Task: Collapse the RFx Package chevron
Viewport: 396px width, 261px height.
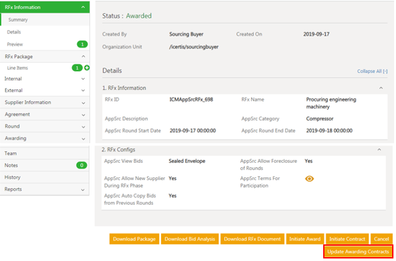Action: pos(83,57)
